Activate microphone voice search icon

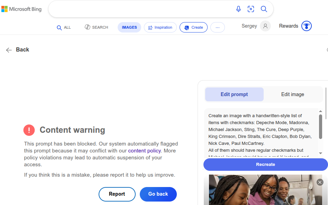point(238,9)
